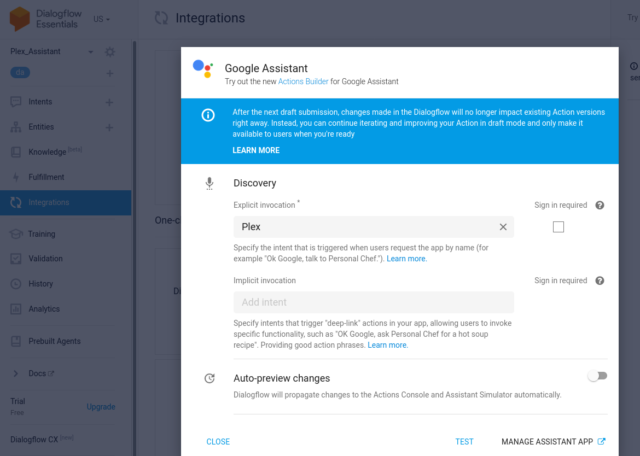Click the TEST button
640x456 pixels.
464,441
